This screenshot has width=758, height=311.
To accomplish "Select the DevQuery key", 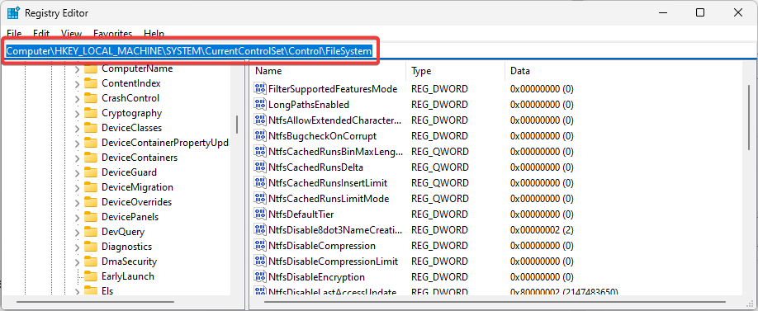I will 123,232.
